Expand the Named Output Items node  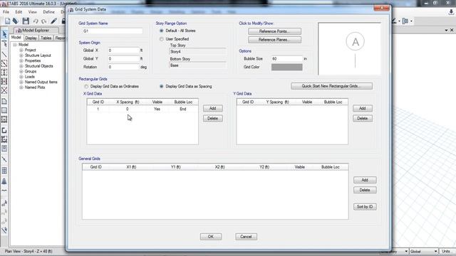(x=21, y=82)
